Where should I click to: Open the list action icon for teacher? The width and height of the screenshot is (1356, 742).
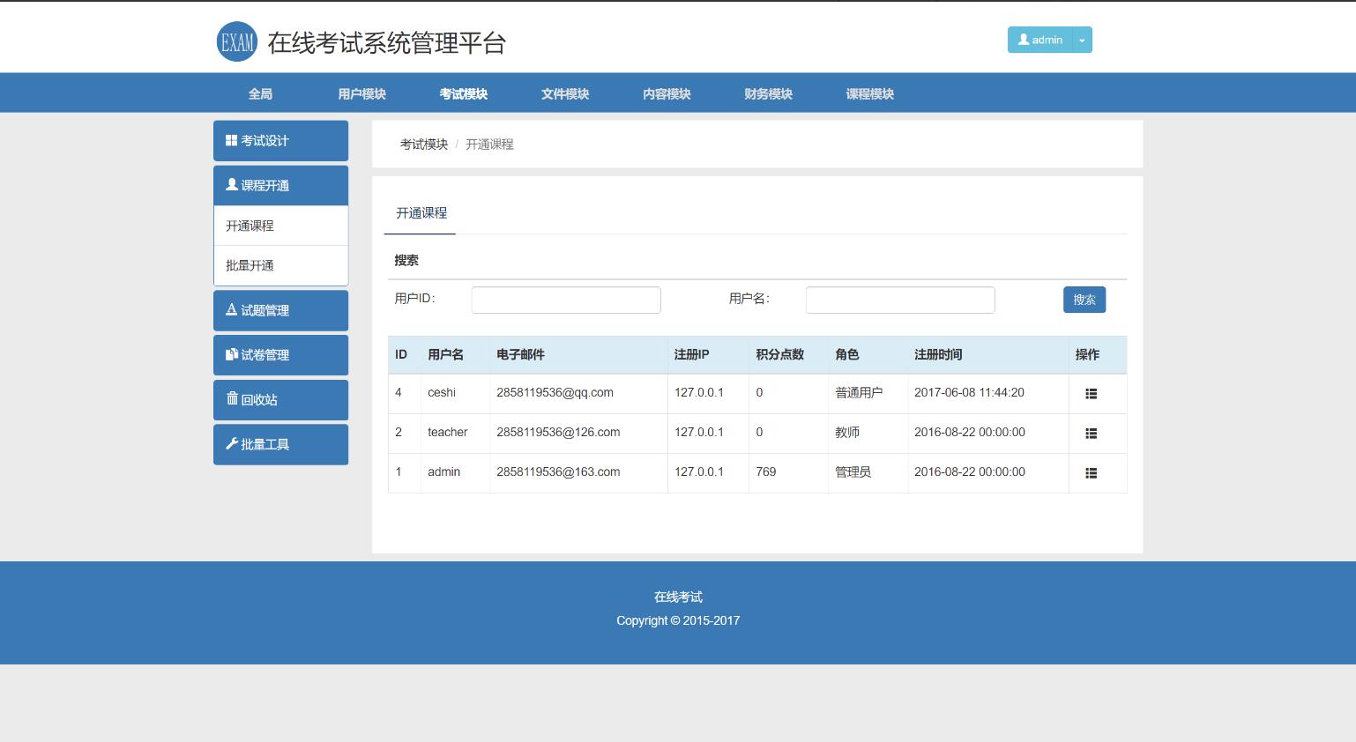[x=1091, y=434]
